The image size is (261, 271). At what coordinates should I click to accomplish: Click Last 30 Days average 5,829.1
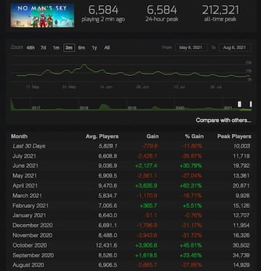pos(108,146)
